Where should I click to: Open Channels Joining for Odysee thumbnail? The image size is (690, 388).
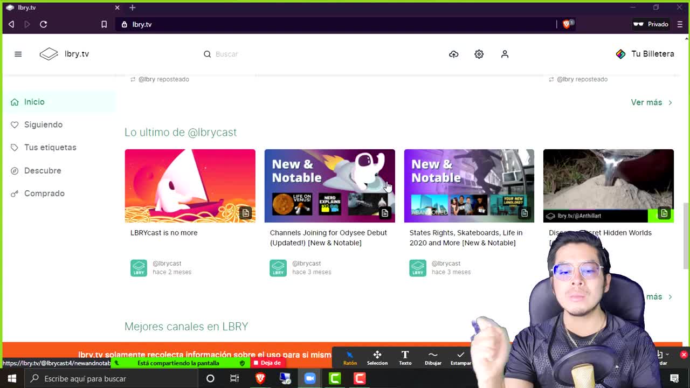coord(329,186)
